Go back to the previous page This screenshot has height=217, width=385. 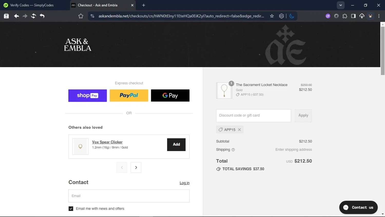[16, 16]
